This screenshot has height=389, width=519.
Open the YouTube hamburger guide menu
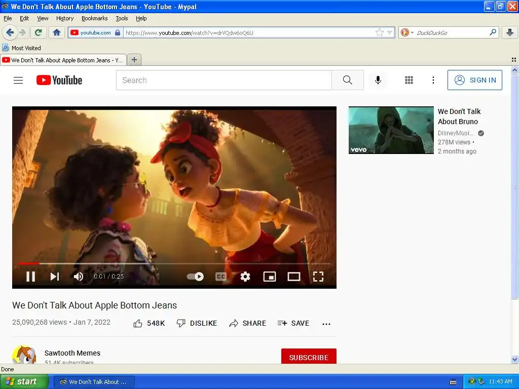tap(18, 80)
